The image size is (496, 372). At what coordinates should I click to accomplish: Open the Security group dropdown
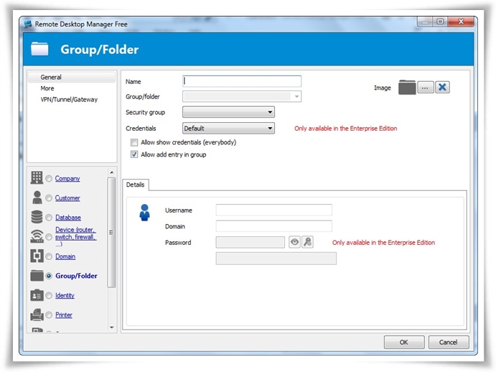pyautogui.click(x=228, y=112)
